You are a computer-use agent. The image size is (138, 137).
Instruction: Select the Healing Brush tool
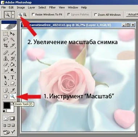[x=5, y=53]
